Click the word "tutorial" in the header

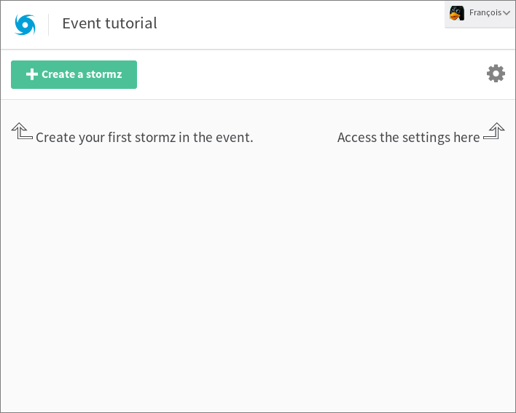tap(131, 23)
